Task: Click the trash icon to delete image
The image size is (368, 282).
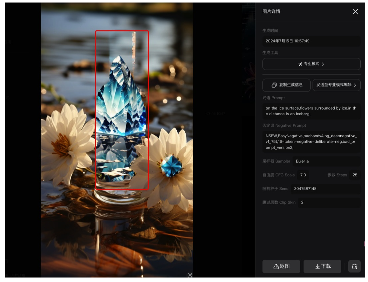Action: (x=354, y=266)
